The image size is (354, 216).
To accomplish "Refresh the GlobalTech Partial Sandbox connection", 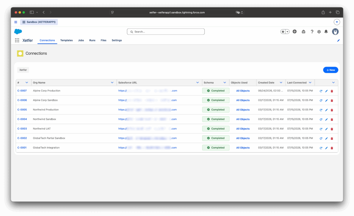I will pos(321,138).
